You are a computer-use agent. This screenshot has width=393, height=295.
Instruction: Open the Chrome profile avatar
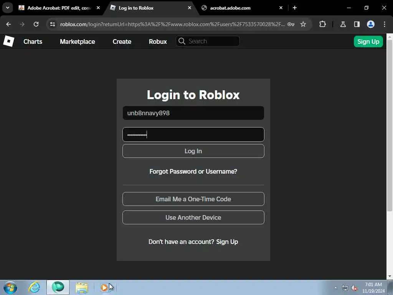(371, 24)
